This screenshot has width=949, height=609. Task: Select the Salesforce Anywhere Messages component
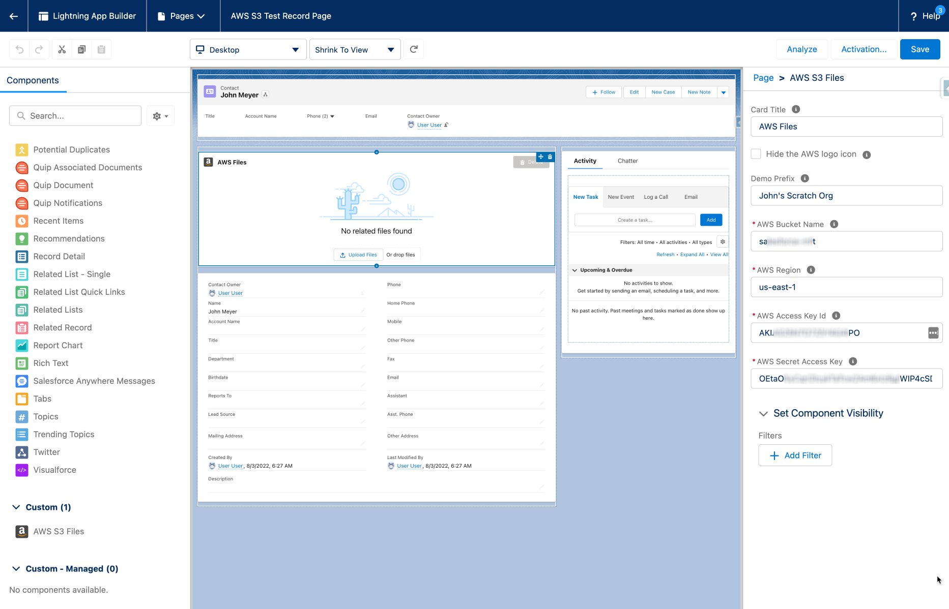85,381
